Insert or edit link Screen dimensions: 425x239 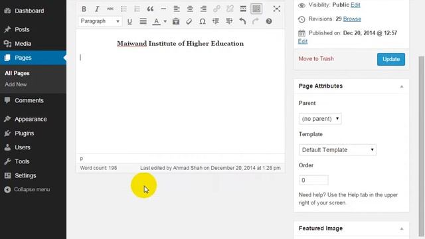tap(216, 9)
